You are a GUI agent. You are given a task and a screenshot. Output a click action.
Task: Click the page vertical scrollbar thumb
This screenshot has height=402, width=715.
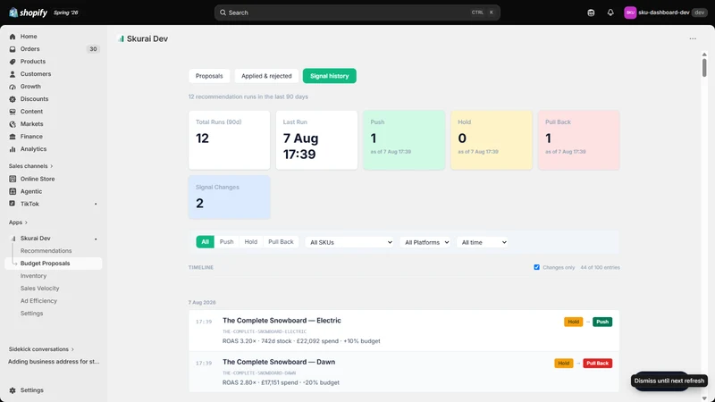tap(704, 68)
